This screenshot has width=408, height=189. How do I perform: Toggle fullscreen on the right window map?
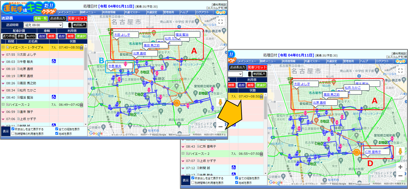(400, 70)
